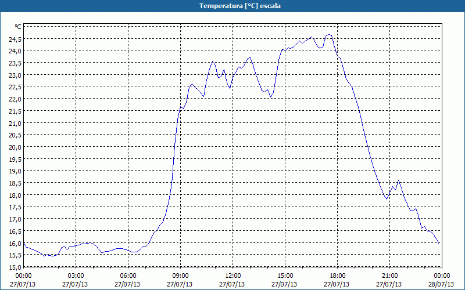Select the 03:00 time label
Viewport: 465px width, 290px height.
(x=76, y=276)
